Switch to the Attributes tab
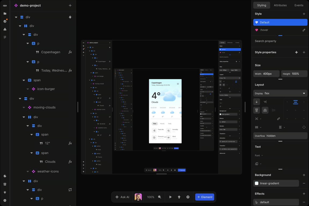 point(280,5)
